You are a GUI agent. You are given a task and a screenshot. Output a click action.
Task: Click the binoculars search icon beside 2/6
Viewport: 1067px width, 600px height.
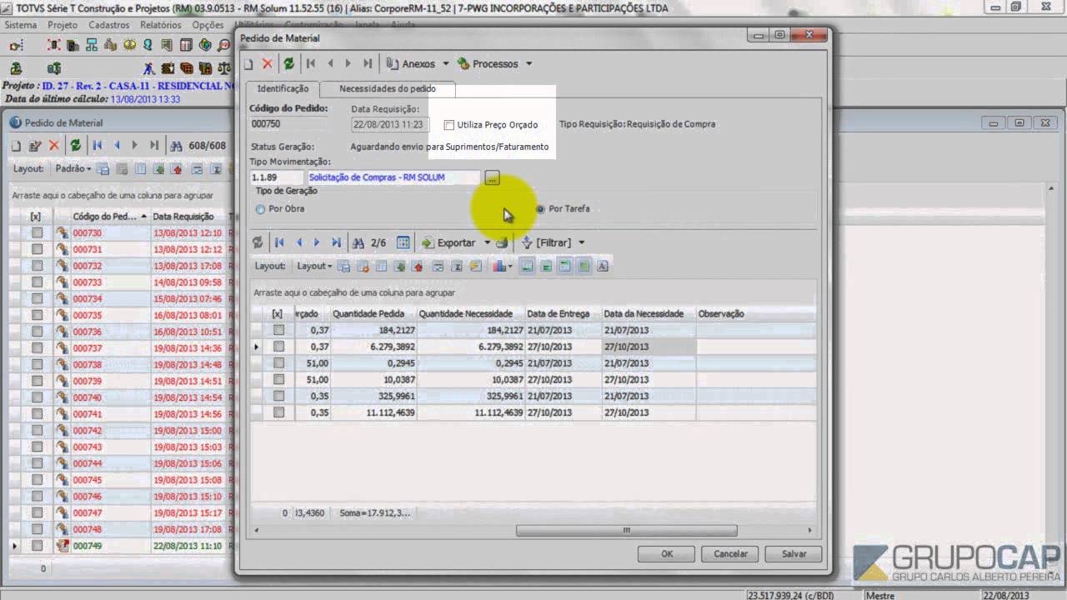358,242
